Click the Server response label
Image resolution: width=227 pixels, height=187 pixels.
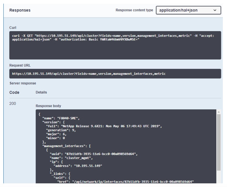(23, 83)
